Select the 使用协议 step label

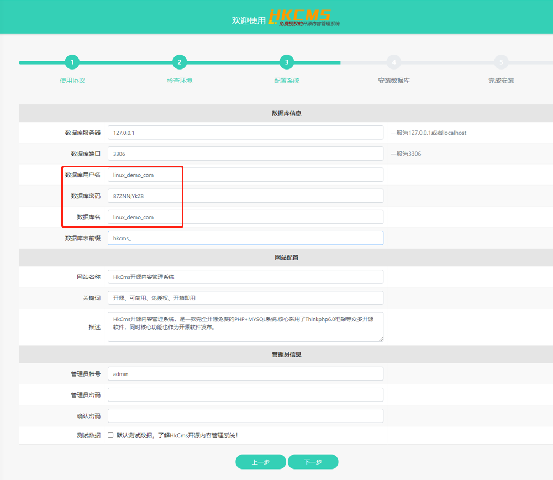(72, 81)
